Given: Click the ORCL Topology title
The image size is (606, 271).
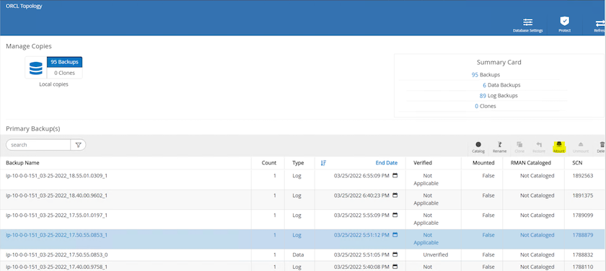Looking at the screenshot, I should (x=24, y=6).
